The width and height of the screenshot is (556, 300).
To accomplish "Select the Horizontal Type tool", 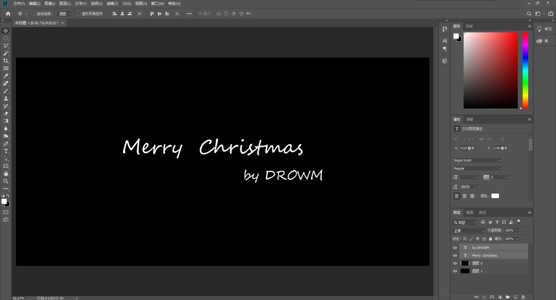I will pyautogui.click(x=6, y=151).
